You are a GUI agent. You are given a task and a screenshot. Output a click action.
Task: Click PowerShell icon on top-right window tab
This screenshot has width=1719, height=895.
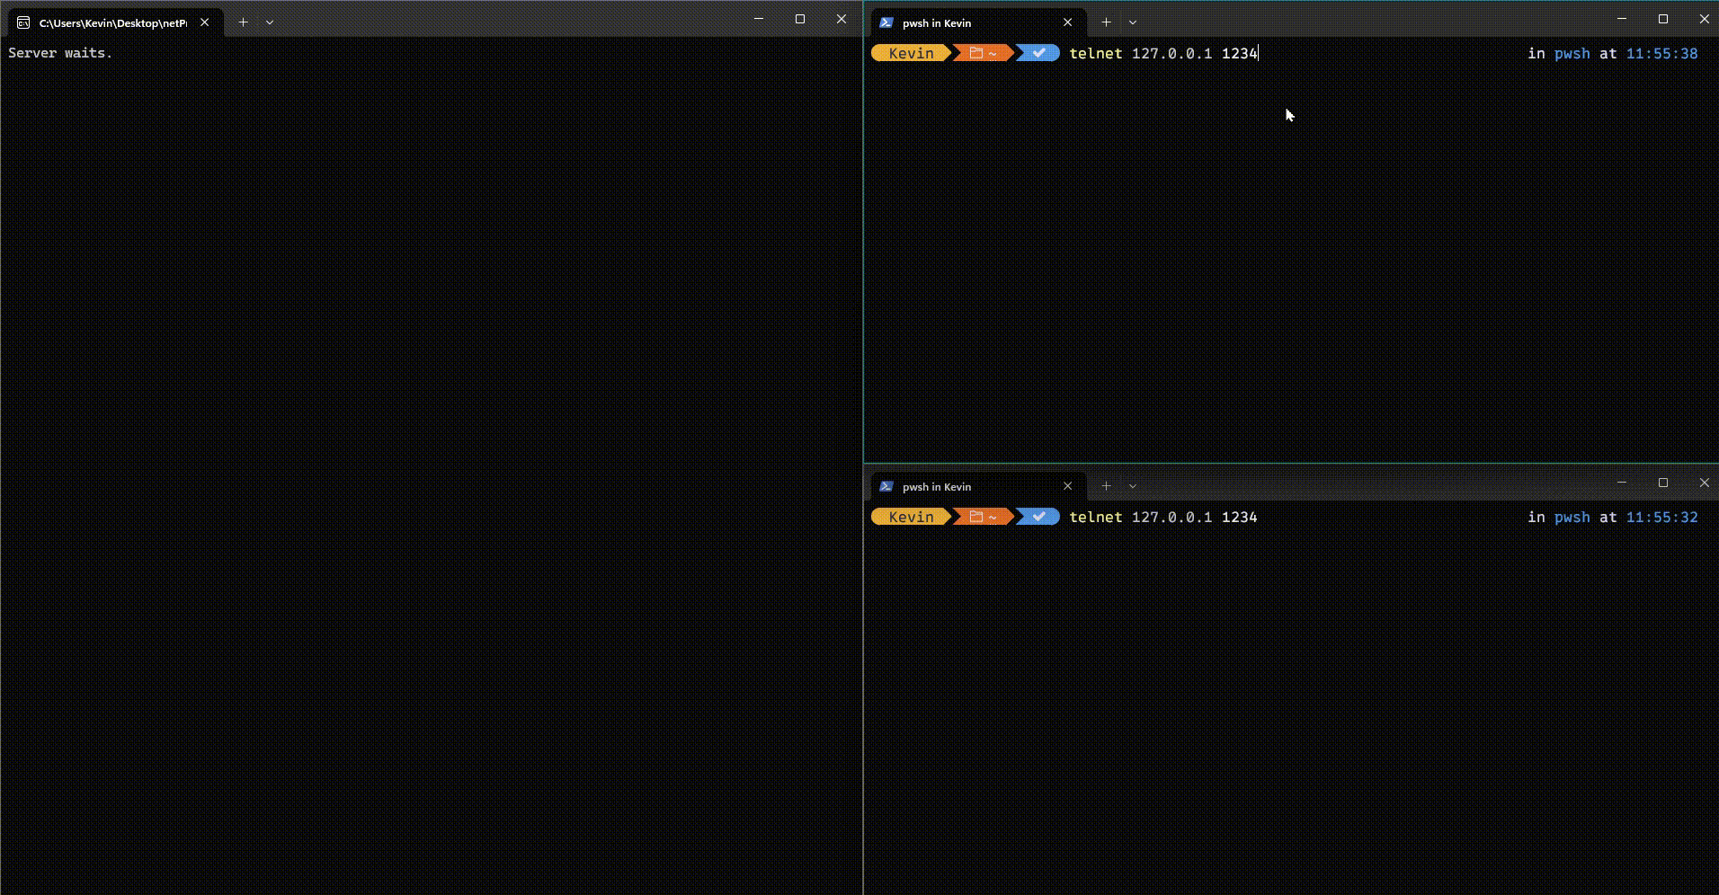[x=886, y=22]
